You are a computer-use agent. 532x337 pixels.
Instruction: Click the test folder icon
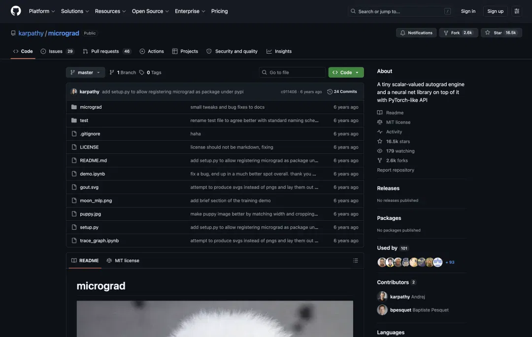point(74,120)
